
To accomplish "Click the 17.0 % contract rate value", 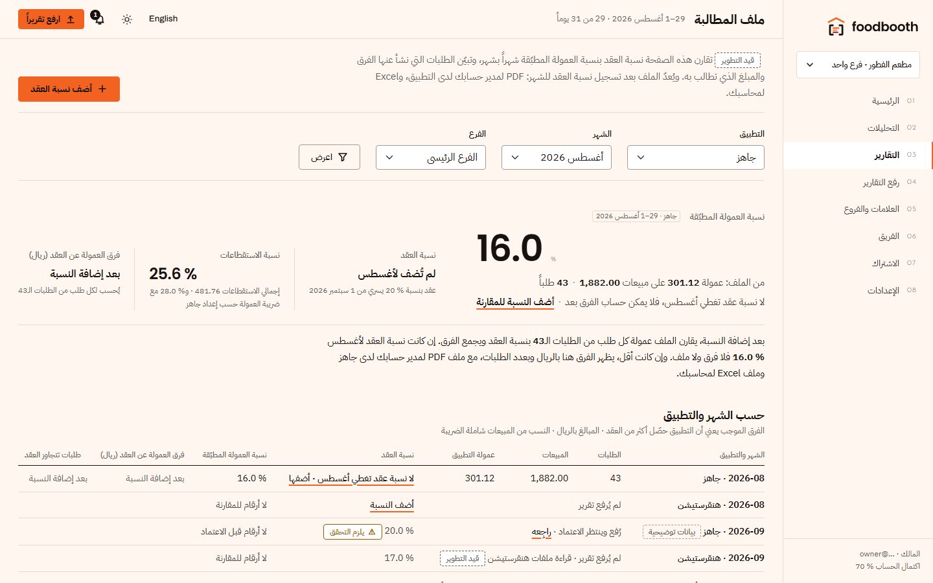I will pyautogui.click(x=399, y=558).
